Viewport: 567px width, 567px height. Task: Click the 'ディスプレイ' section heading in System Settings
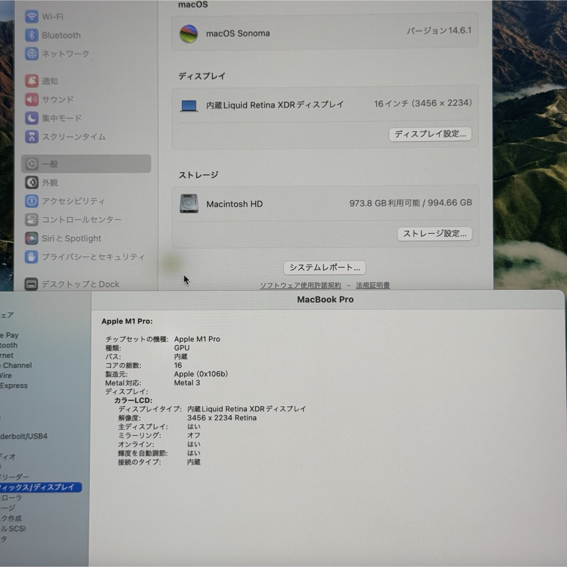pos(202,76)
